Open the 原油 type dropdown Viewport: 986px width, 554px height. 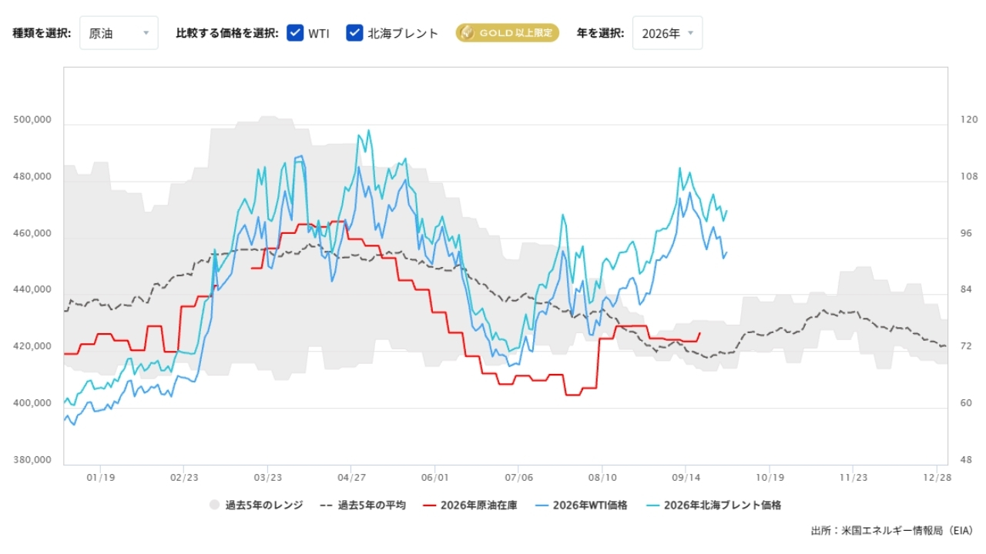click(x=119, y=33)
